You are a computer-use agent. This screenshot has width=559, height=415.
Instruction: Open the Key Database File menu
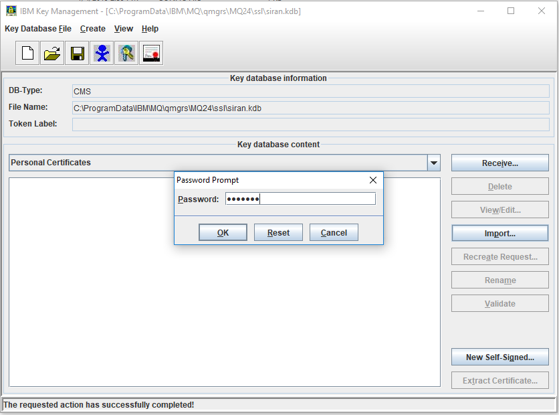tap(38, 29)
